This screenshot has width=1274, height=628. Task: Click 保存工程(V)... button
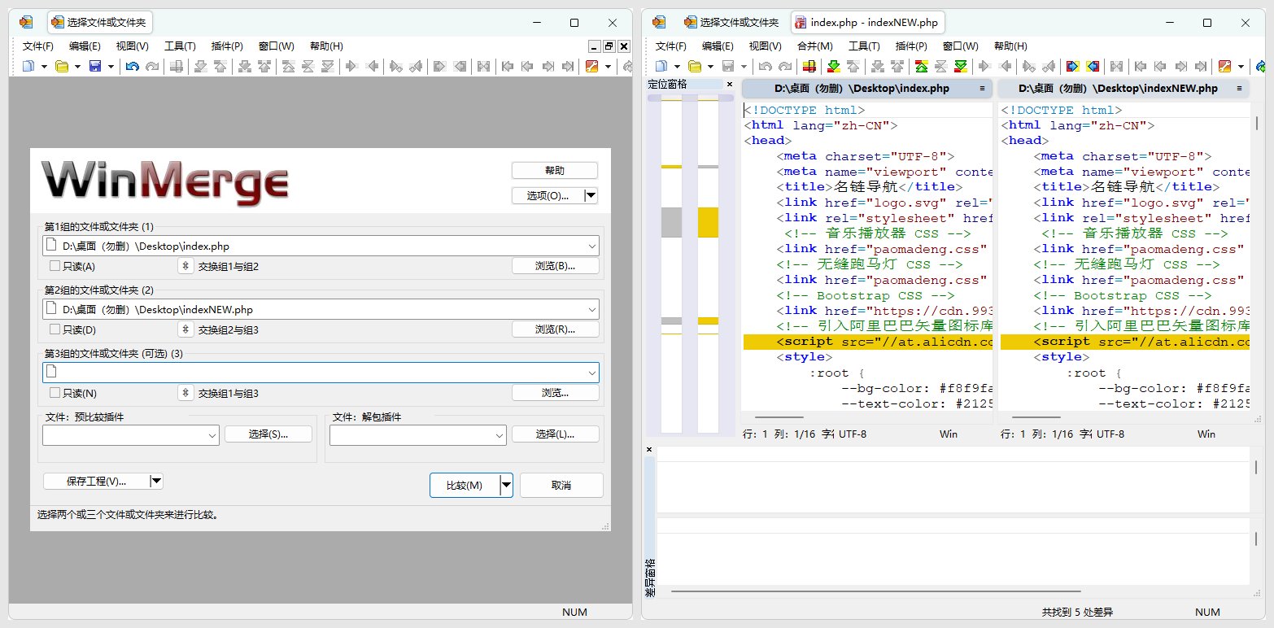(96, 481)
